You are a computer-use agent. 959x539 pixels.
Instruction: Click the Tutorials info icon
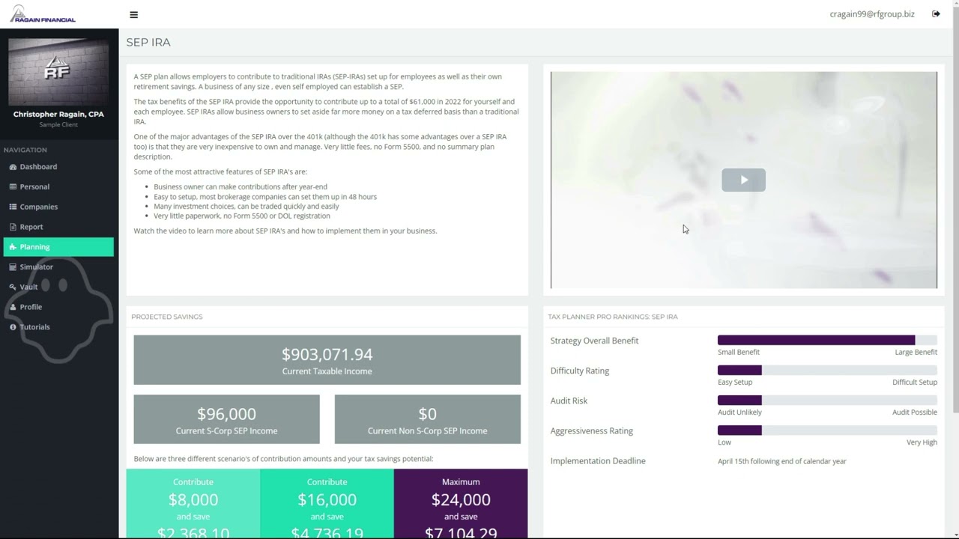tap(13, 327)
